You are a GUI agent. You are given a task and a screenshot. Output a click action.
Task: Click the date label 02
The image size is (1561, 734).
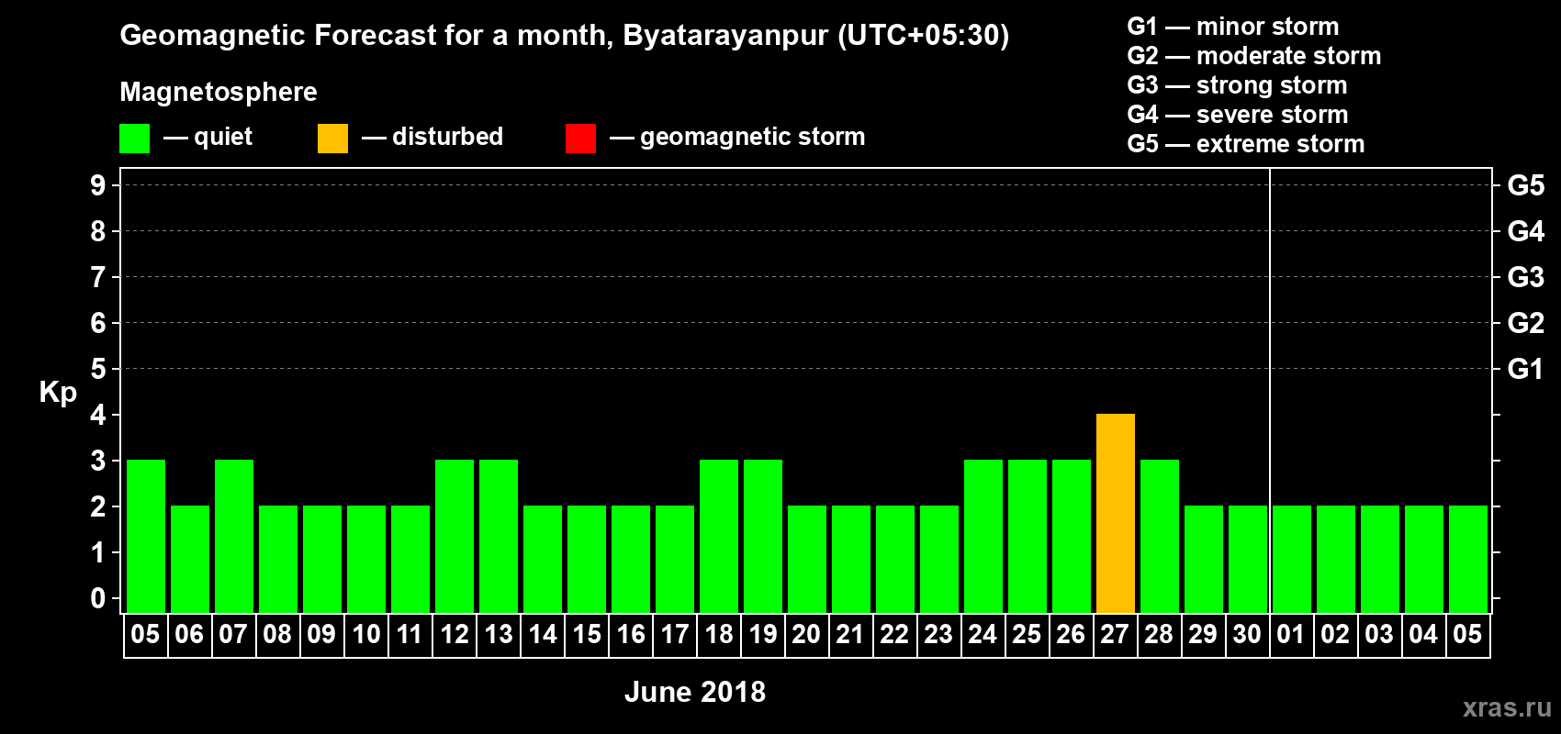[x=1335, y=635]
